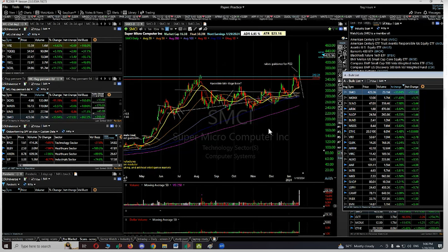The height and width of the screenshot is (252, 448).
Task: Open Zoom from the taskbar
Action: coord(222,246)
